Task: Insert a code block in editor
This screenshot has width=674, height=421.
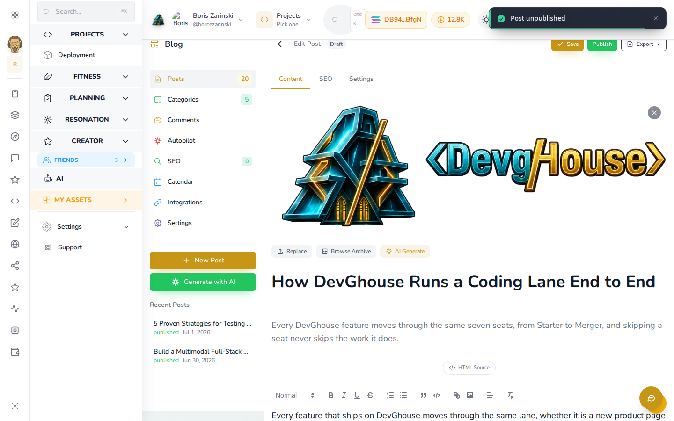Action: (437, 395)
